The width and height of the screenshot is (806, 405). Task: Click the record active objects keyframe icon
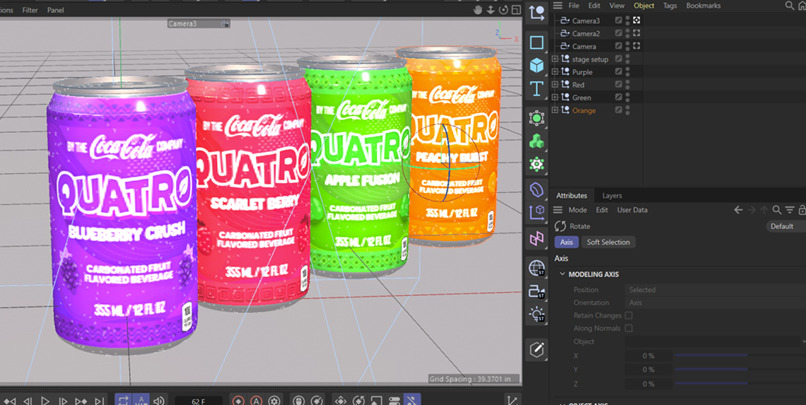point(238,401)
